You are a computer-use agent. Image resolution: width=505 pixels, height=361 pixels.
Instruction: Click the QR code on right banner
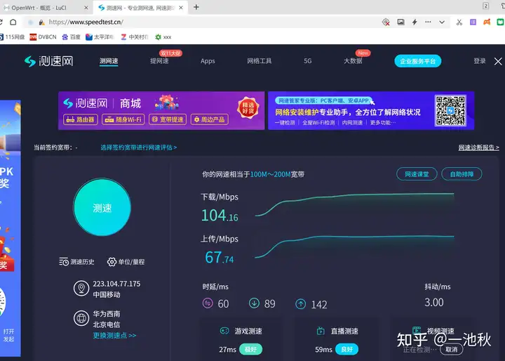coord(450,110)
